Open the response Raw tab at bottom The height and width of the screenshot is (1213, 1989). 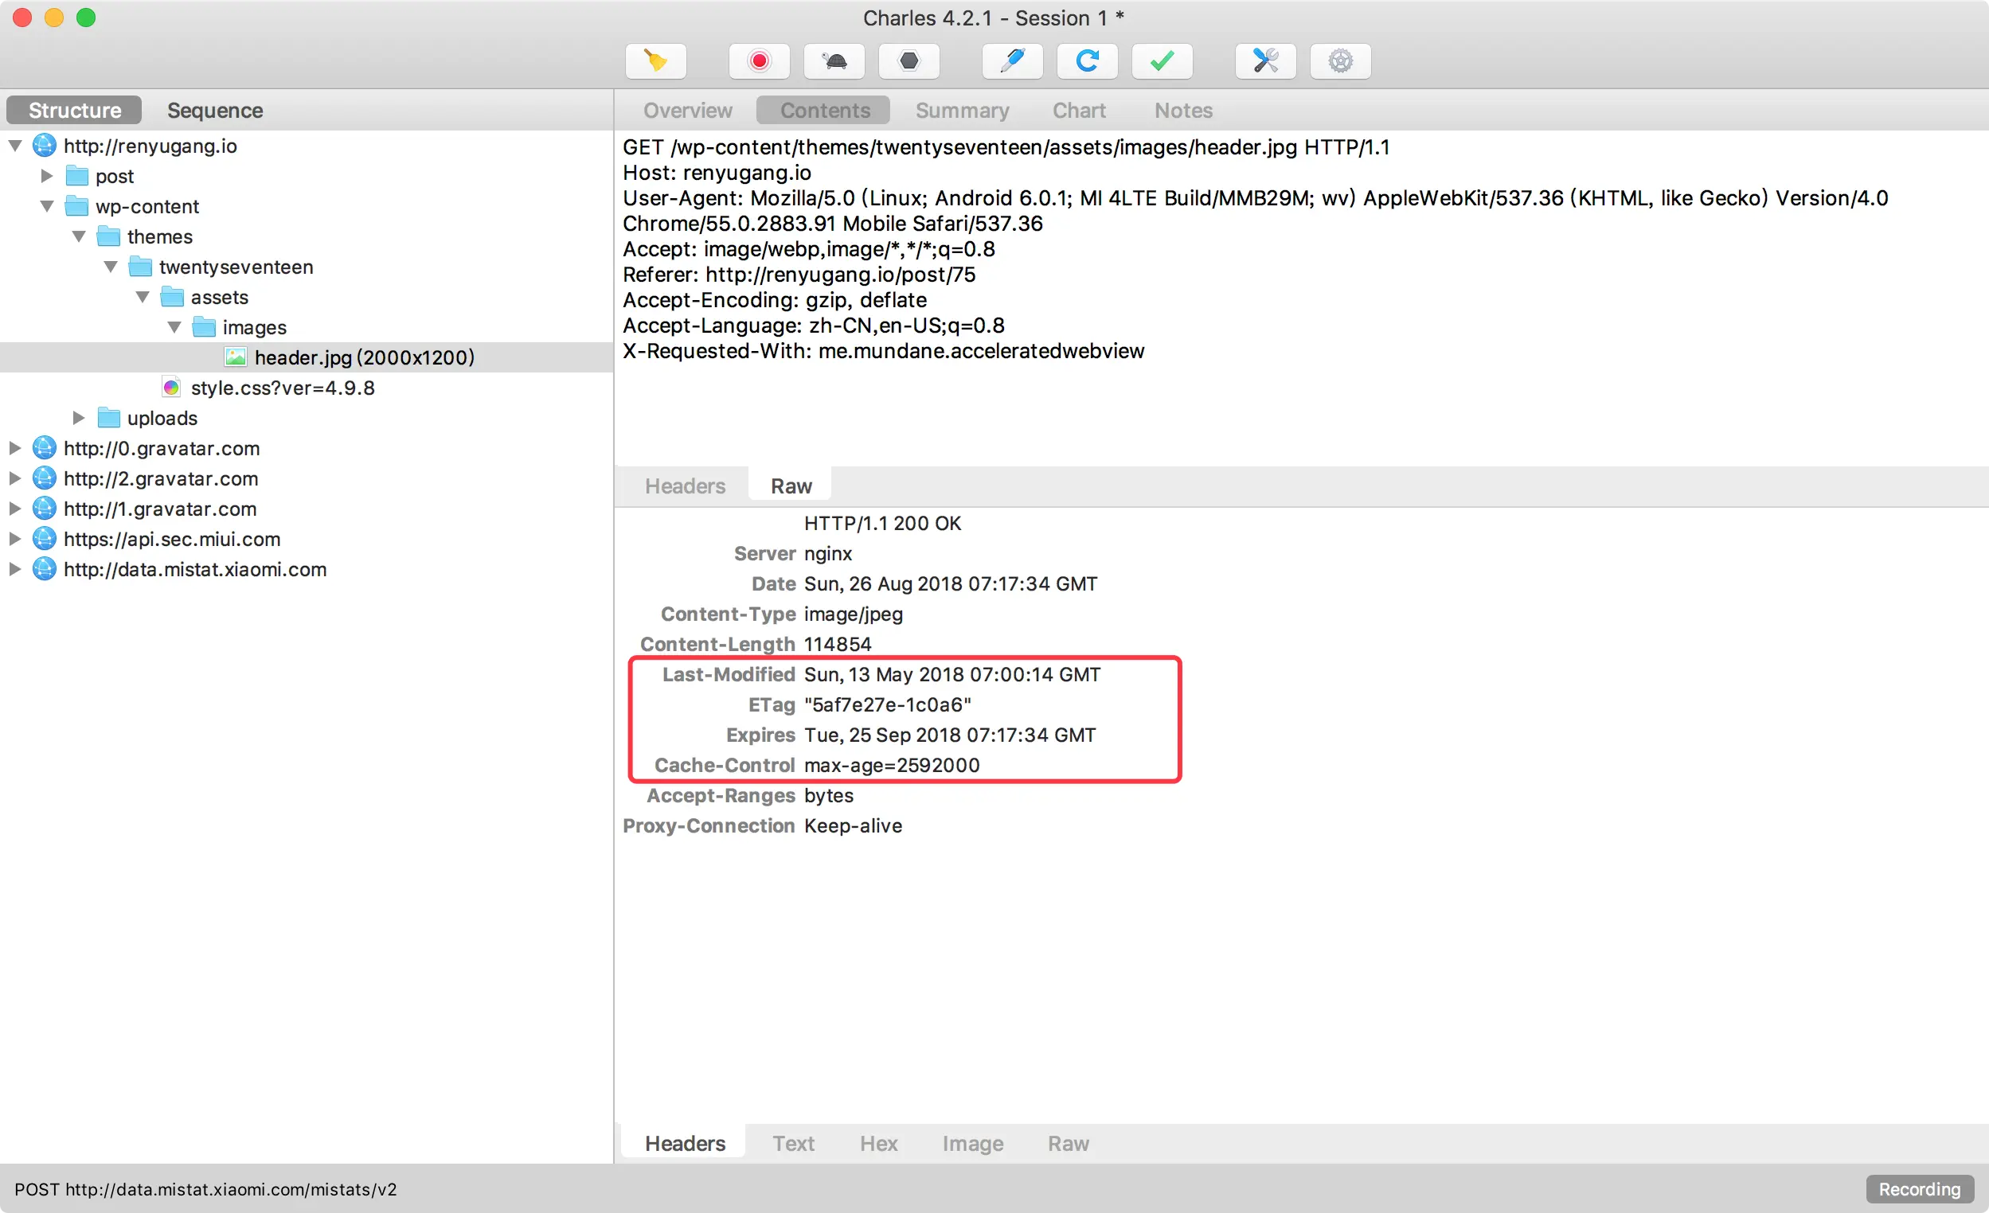point(1068,1144)
